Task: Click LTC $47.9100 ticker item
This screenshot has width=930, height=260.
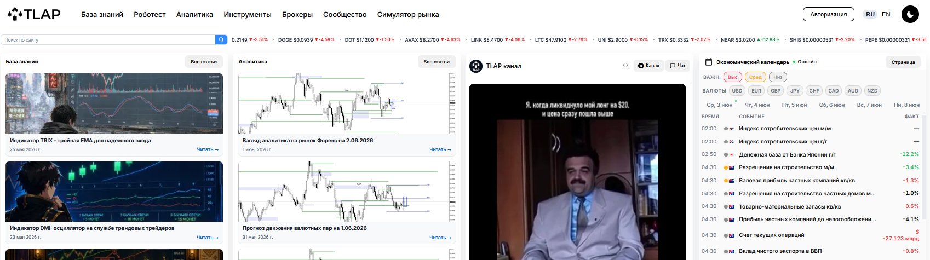Action: click(561, 39)
